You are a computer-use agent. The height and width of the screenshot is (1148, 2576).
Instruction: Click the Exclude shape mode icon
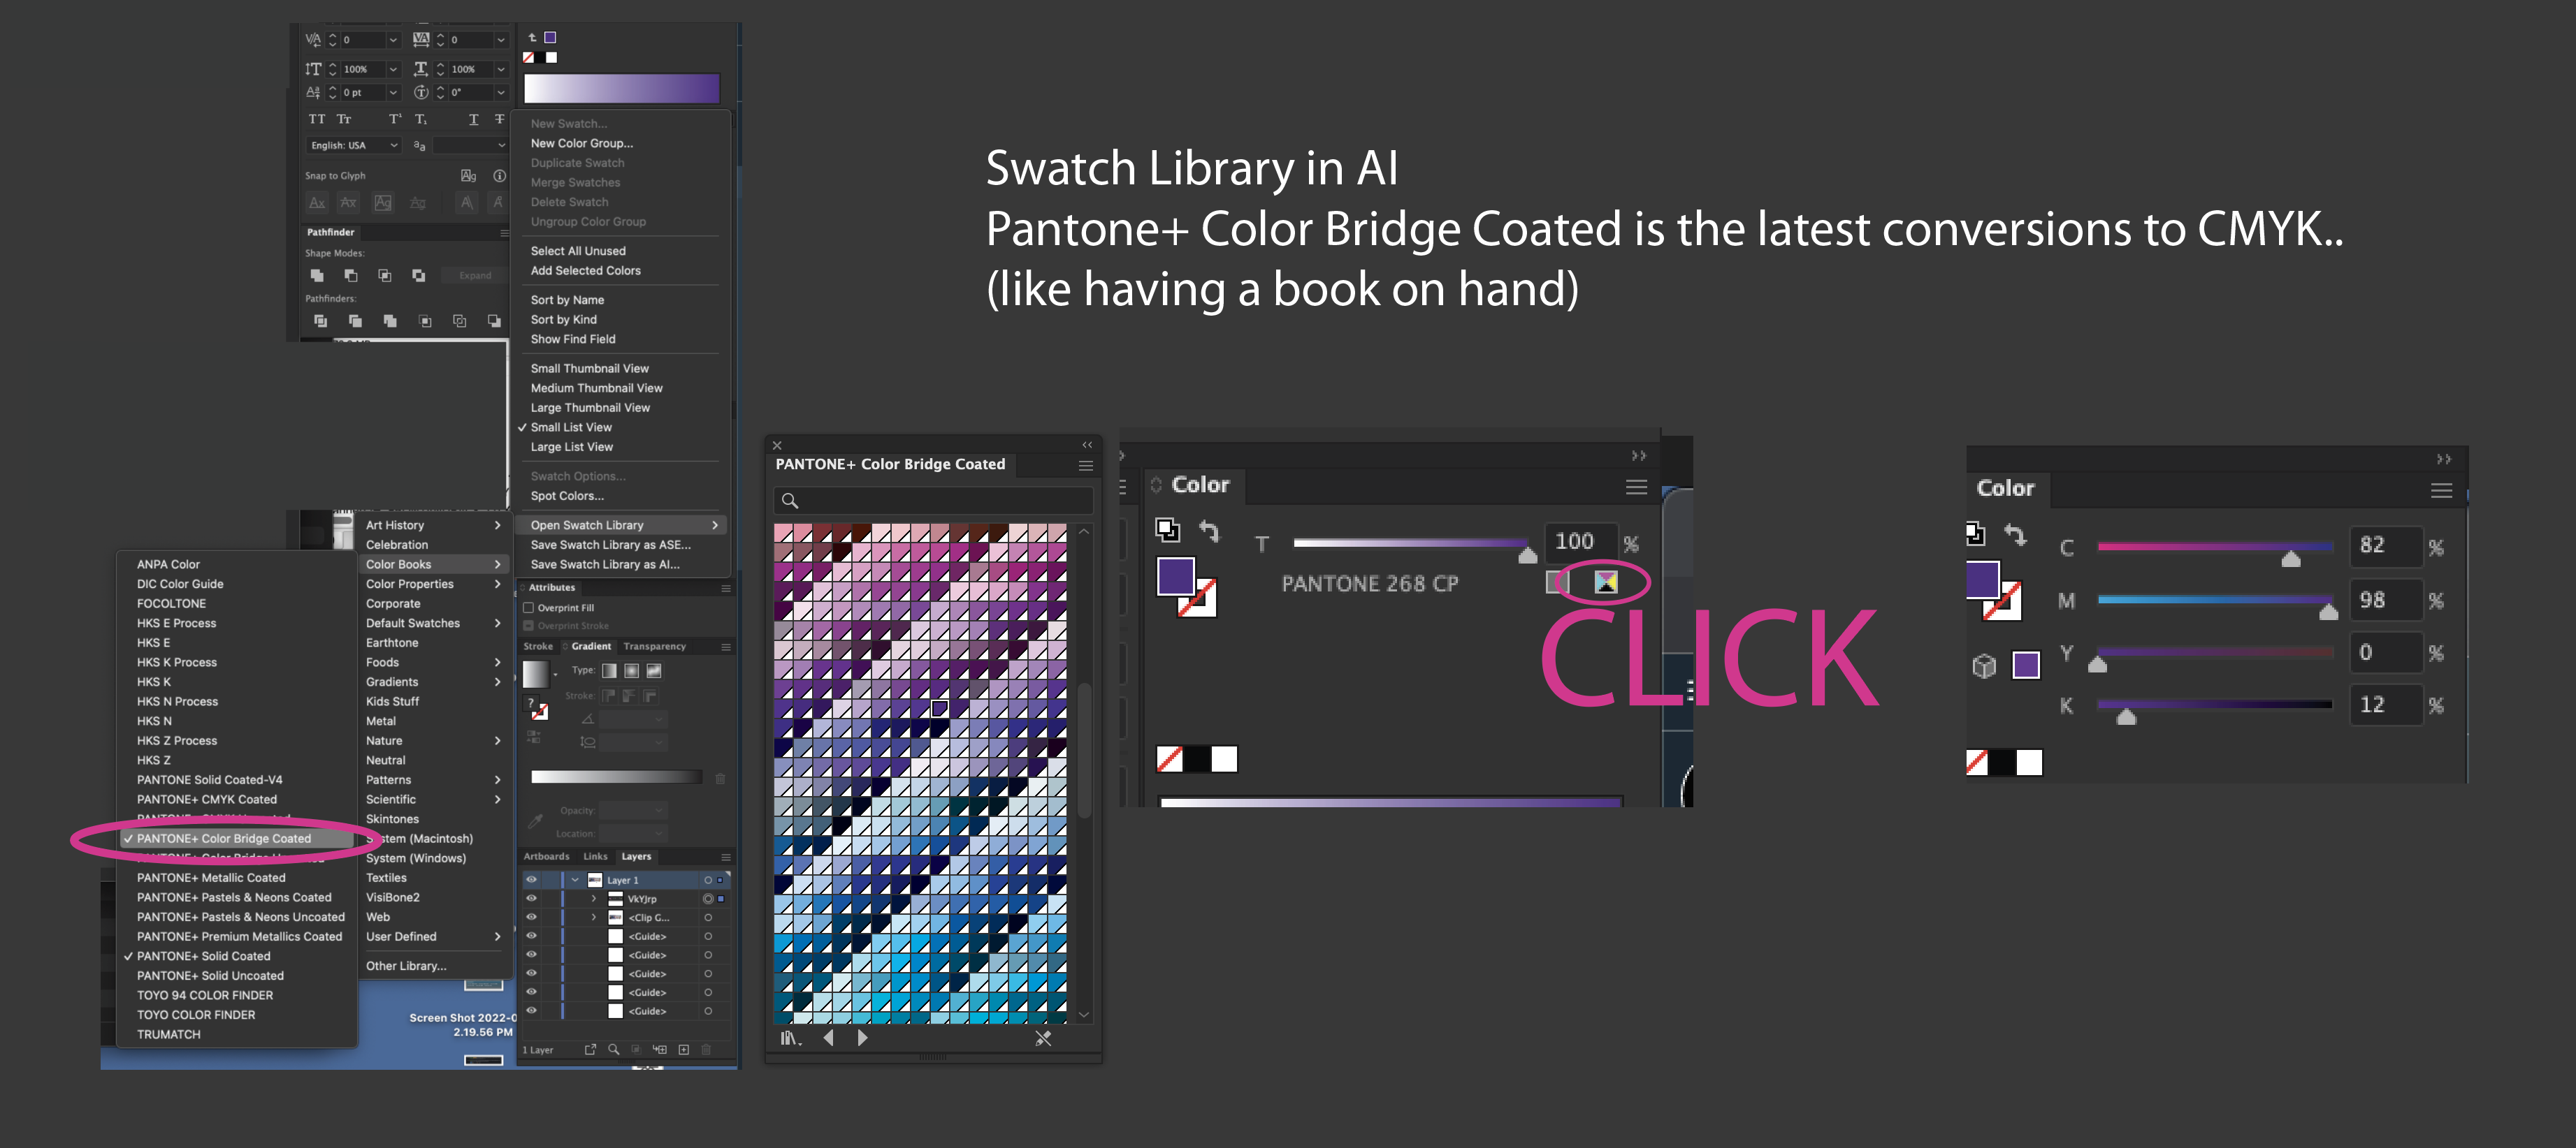coord(419,274)
